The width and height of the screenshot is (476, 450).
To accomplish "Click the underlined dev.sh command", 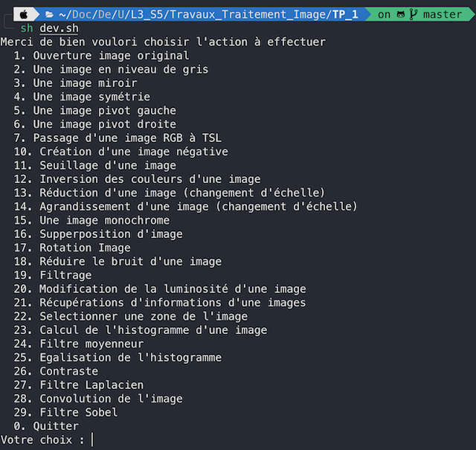I will [x=59, y=28].
